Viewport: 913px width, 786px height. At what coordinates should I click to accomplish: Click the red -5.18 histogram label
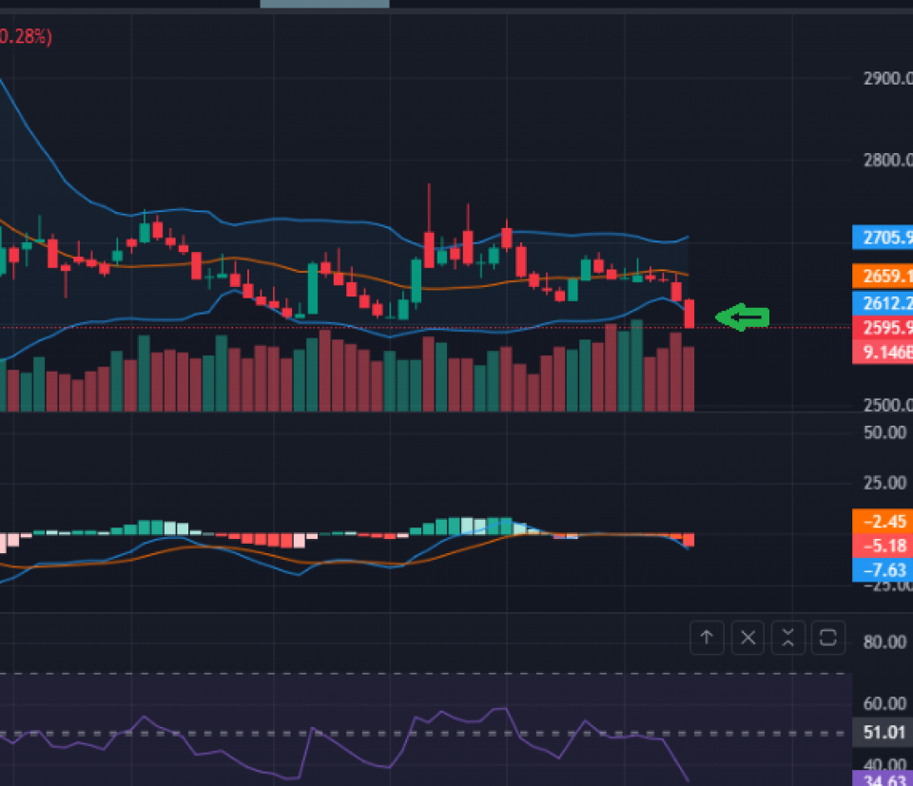[x=883, y=546]
